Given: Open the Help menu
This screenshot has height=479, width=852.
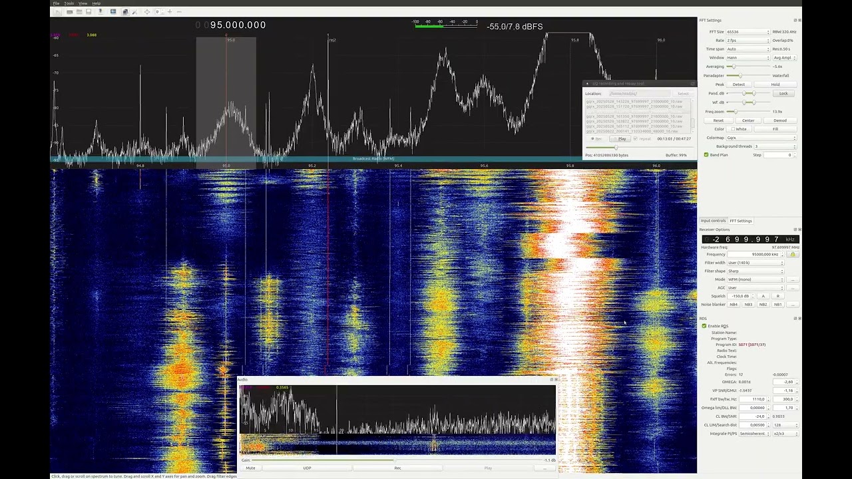Looking at the screenshot, I should coord(97,3).
